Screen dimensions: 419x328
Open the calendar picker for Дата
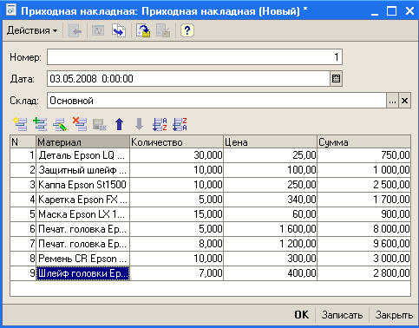click(x=336, y=79)
